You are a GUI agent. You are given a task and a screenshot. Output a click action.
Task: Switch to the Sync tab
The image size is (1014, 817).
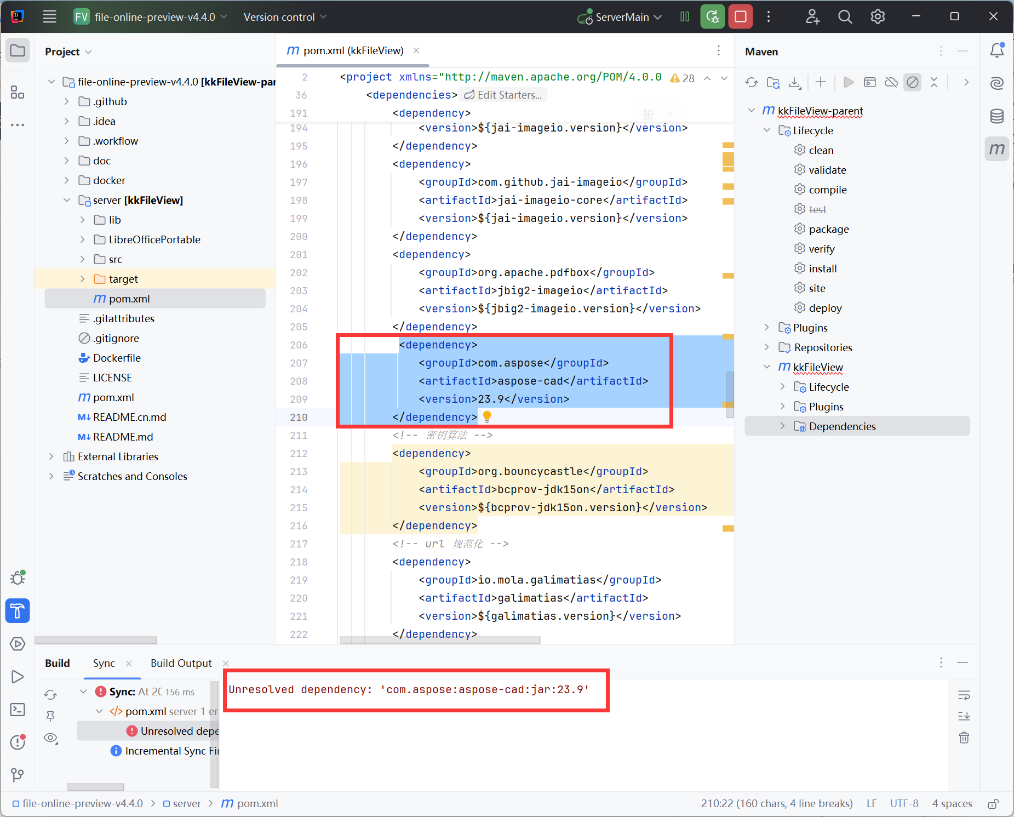(104, 663)
